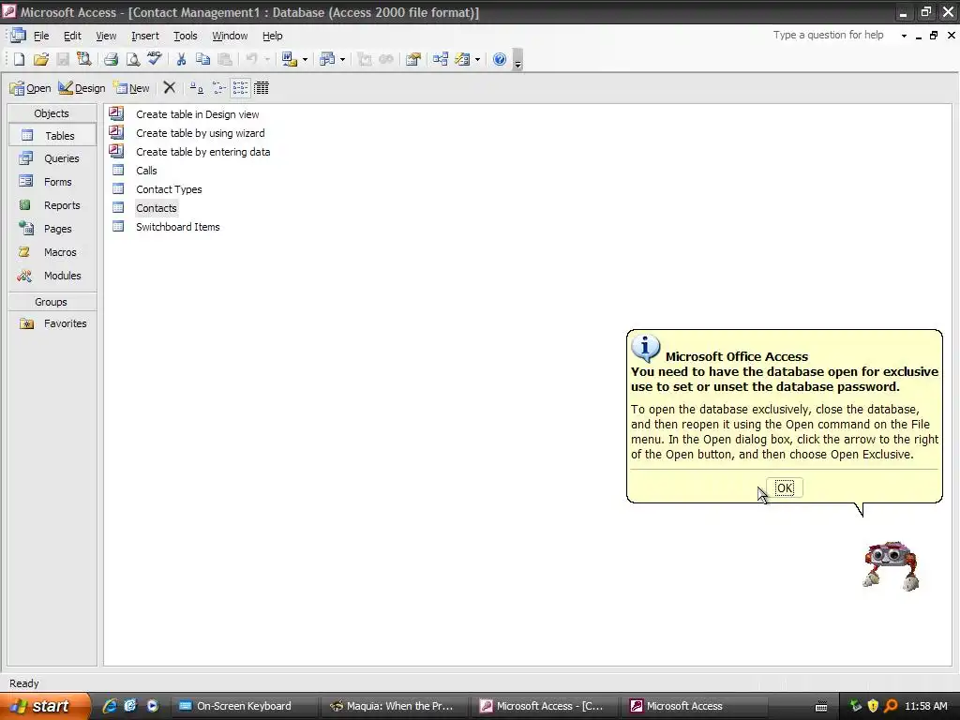Open the Help menu
The width and height of the screenshot is (960, 720).
[x=273, y=36]
